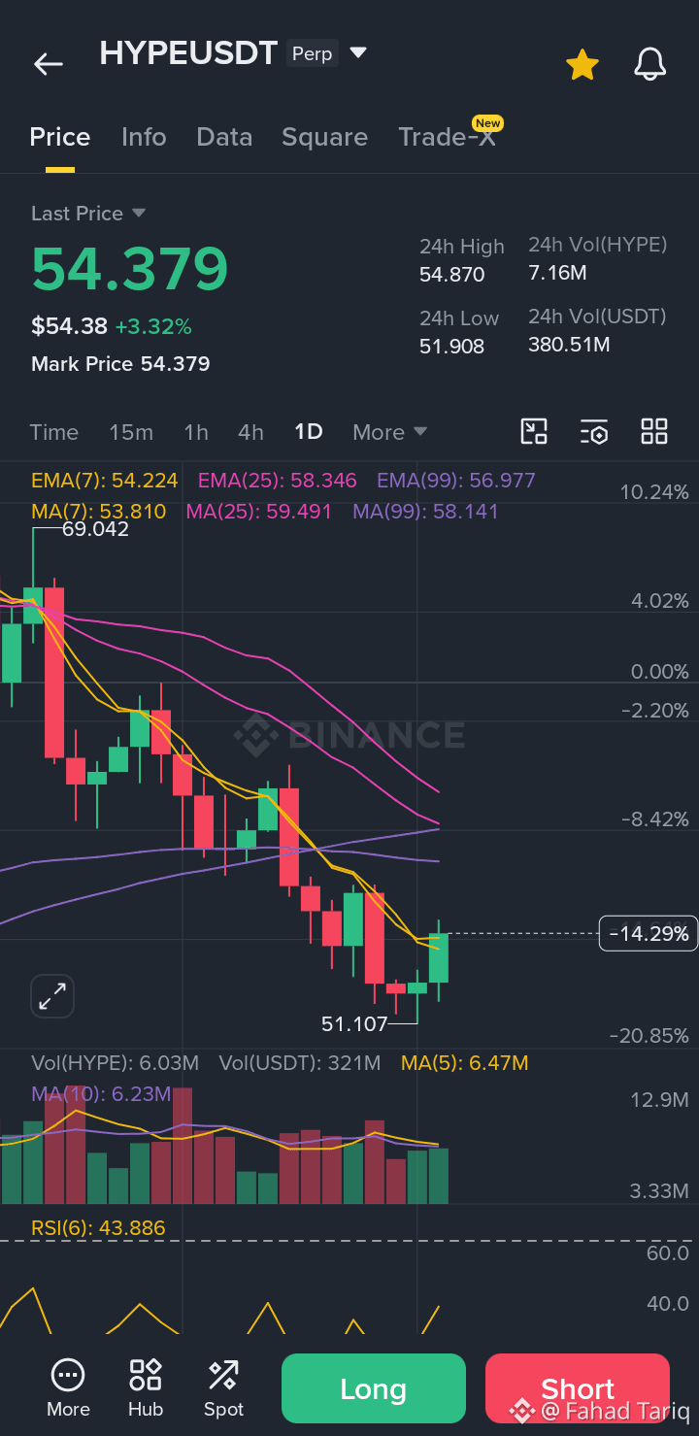
Task: Click the 24h Low value 51.908
Action: (x=451, y=347)
